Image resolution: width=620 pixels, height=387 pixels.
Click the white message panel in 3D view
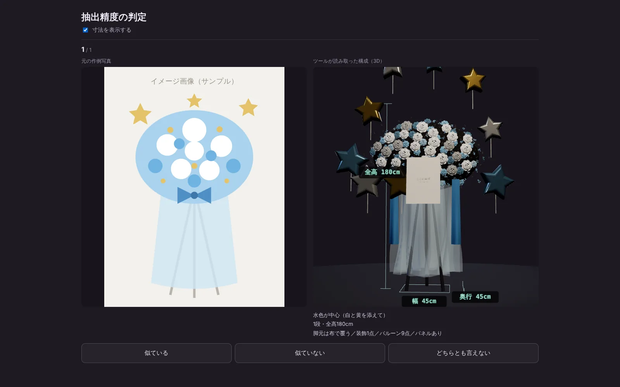(x=423, y=180)
